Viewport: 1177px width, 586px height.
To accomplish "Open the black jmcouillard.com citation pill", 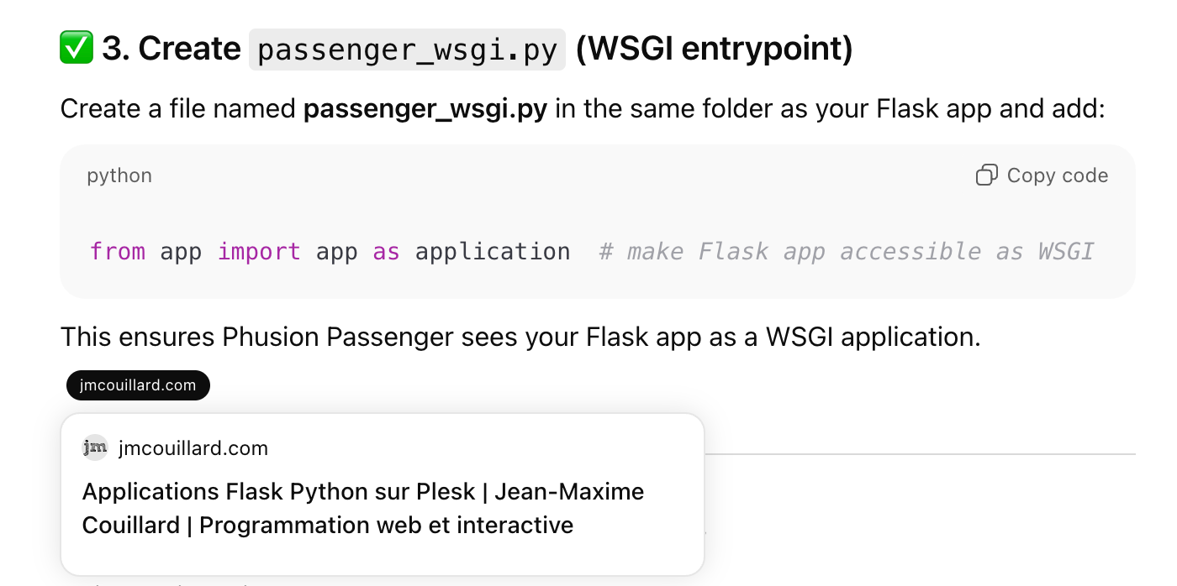I will pyautogui.click(x=138, y=385).
